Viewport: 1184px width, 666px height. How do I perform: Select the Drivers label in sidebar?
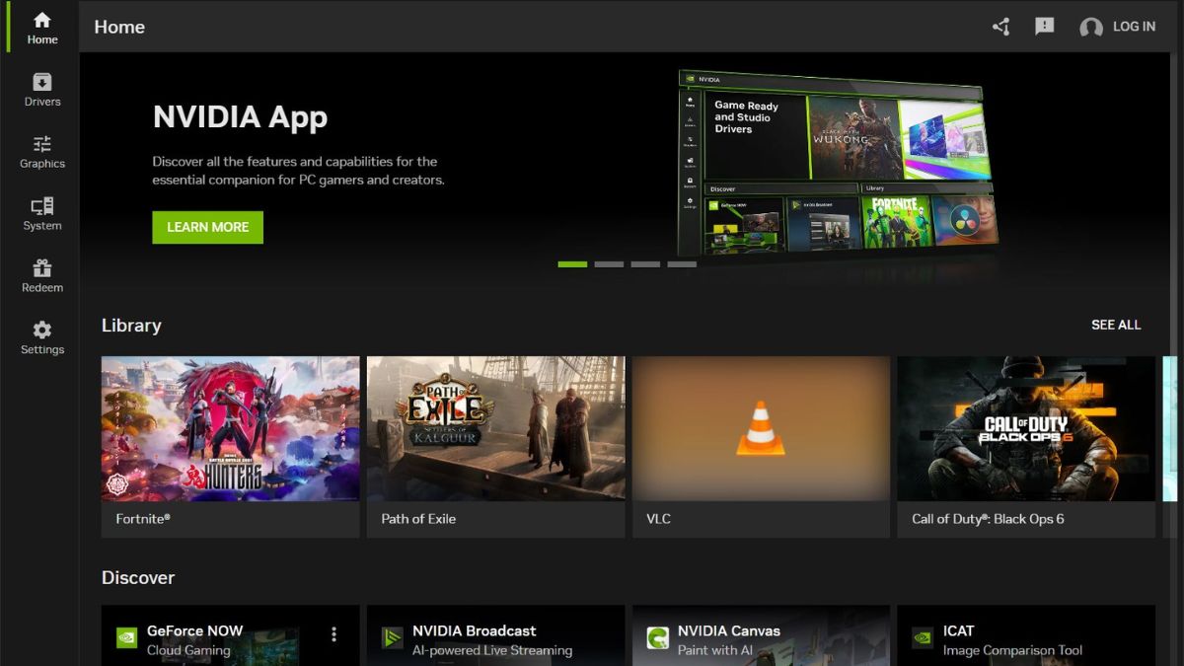coord(42,102)
